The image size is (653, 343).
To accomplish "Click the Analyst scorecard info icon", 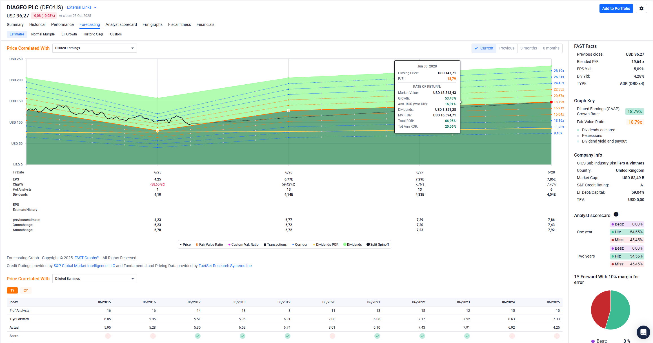I will click(616, 215).
